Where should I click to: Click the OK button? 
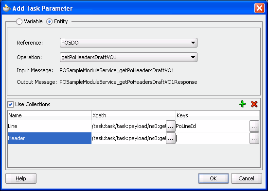coord(214,178)
